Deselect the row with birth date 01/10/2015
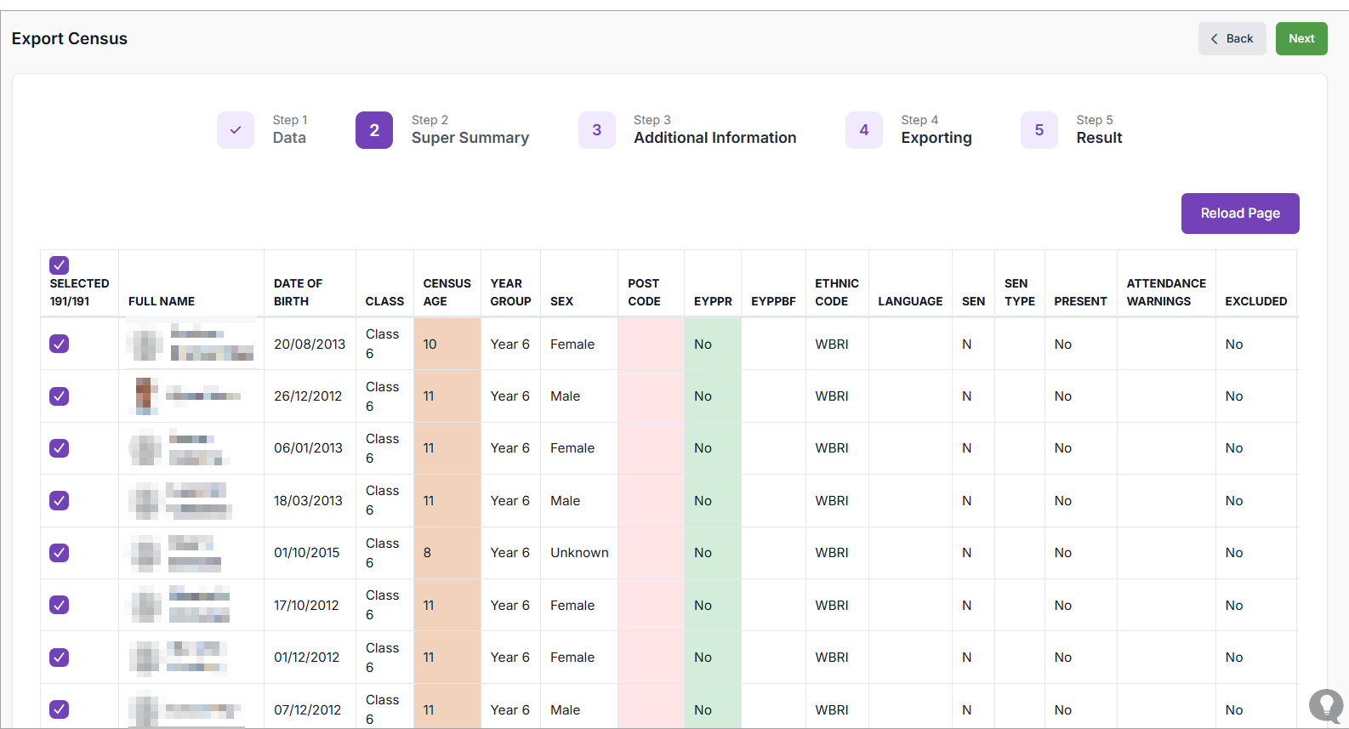Image resolution: width=1349 pixels, height=729 pixels. 59,553
